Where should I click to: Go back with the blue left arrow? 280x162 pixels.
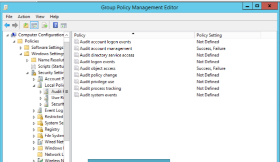(7, 25)
